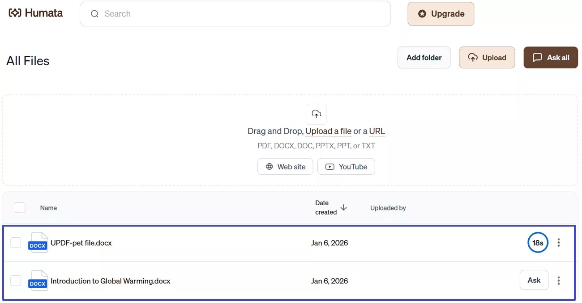Open the three-dot menu for Global Warming file
Viewport: 582px width, 303px height.
559,280
